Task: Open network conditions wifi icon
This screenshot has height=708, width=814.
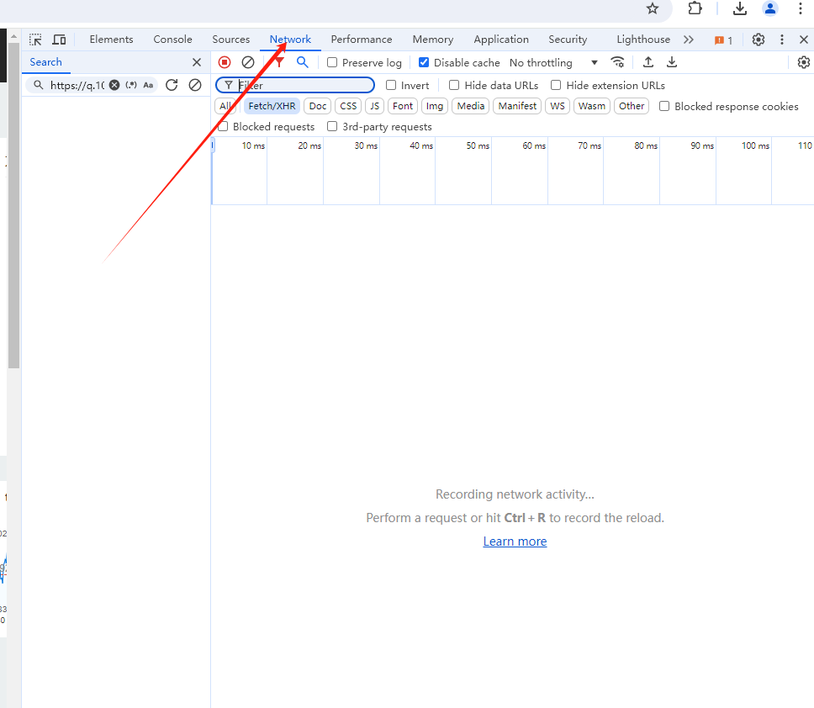Action: 617,62
